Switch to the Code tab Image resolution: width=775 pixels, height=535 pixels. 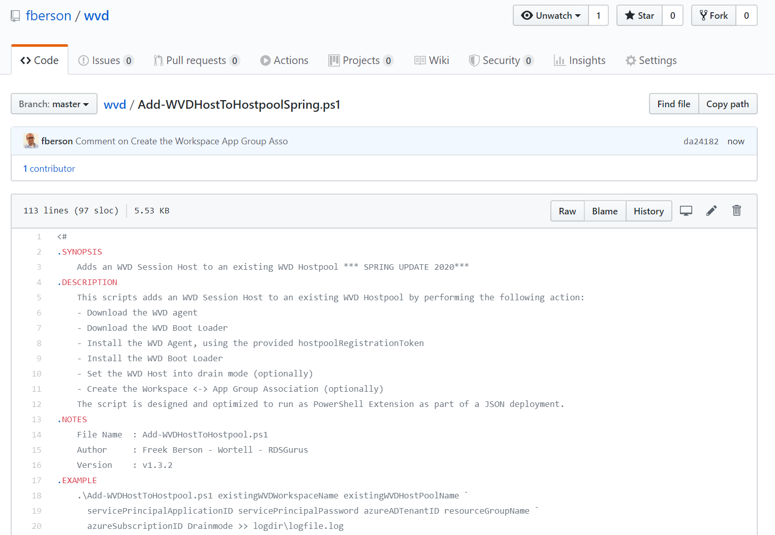(40, 60)
